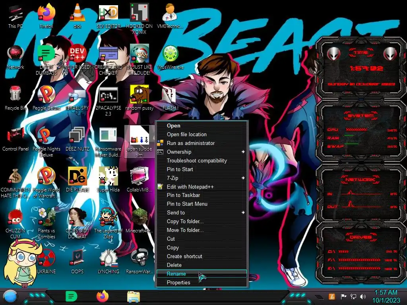Screen dimensions: 407x305
Task: Select the CollabVMB desktop icon
Action: [x=139, y=180]
